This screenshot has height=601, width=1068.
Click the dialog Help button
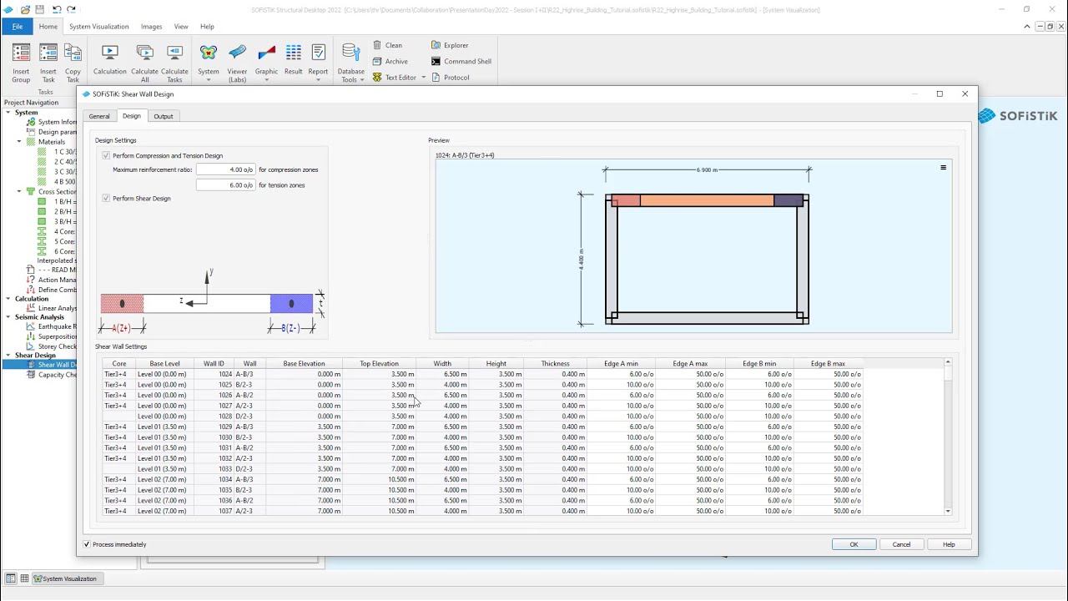949,544
